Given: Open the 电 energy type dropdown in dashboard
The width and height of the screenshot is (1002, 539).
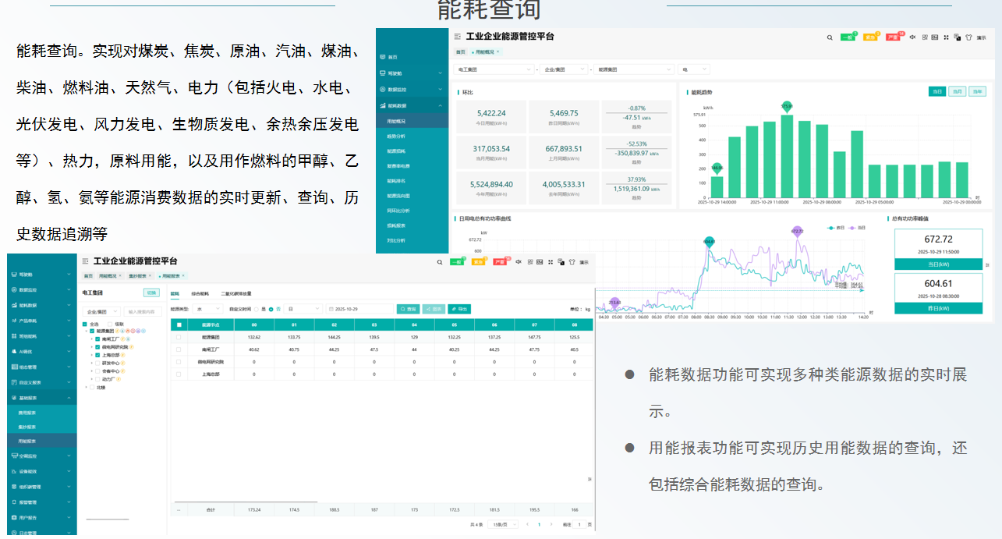Looking at the screenshot, I should (x=694, y=69).
